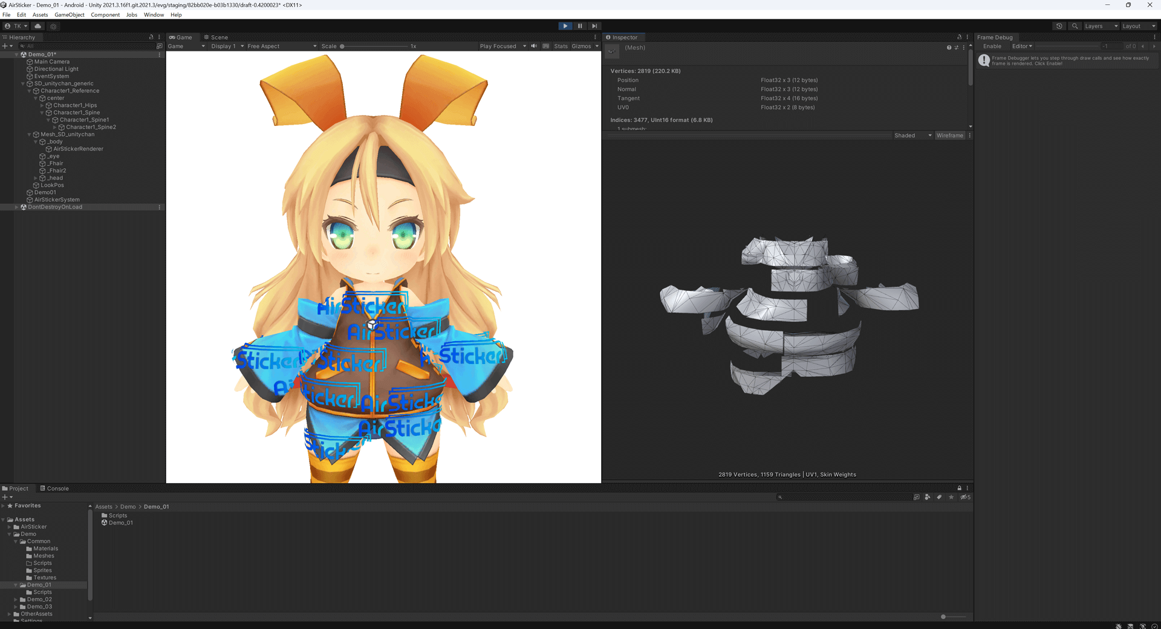This screenshot has width=1161, height=629.
Task: Collapse the SD_unitychan_generic object
Action: point(23,83)
